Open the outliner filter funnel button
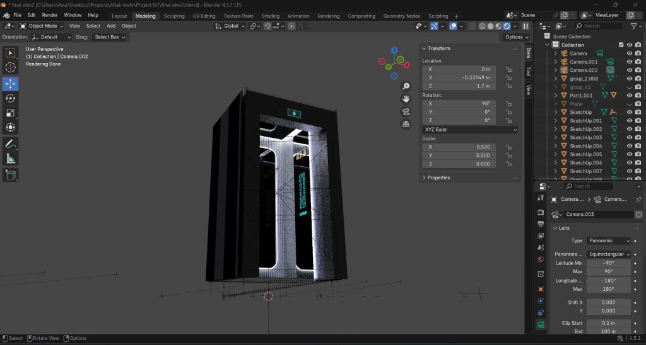This screenshot has height=345, width=646. pyautogui.click(x=633, y=26)
